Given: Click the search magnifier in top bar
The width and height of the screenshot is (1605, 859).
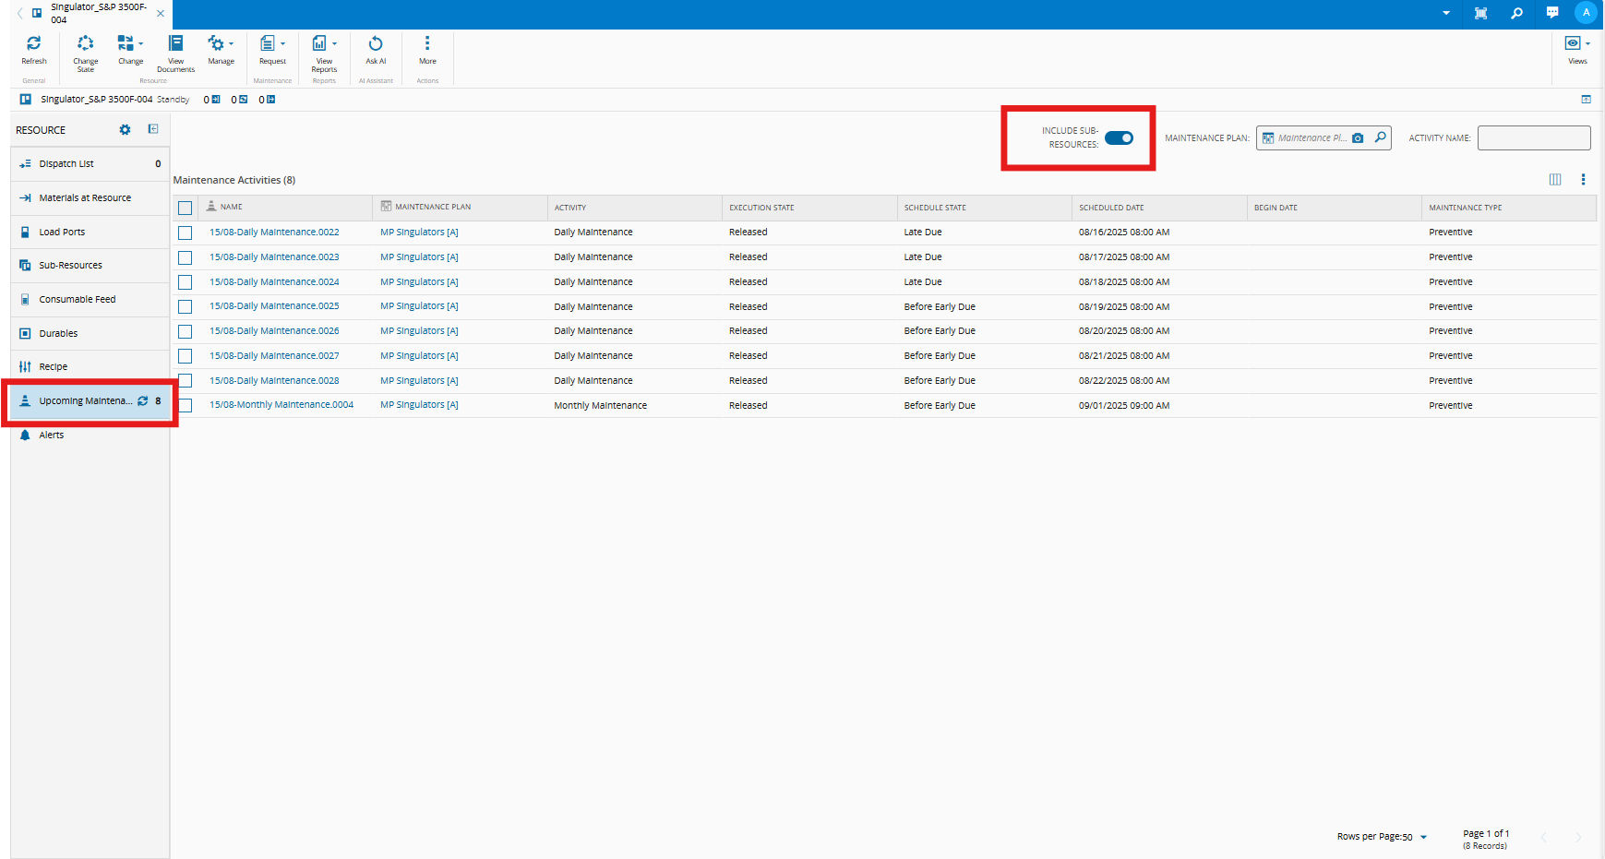Looking at the screenshot, I should (x=1516, y=14).
